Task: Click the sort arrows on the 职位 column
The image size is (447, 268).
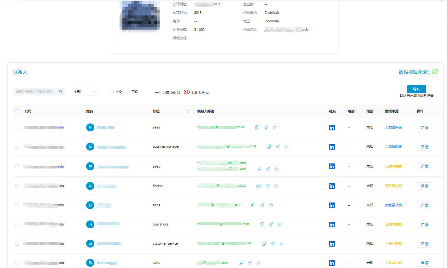Action: click(x=188, y=111)
